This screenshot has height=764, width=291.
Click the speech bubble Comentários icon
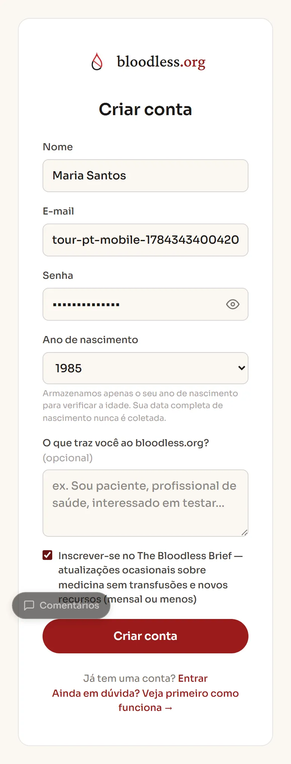(x=29, y=605)
